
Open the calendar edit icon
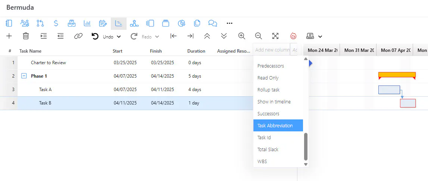point(103,23)
